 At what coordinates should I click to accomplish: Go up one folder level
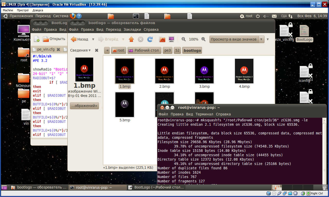131,39
